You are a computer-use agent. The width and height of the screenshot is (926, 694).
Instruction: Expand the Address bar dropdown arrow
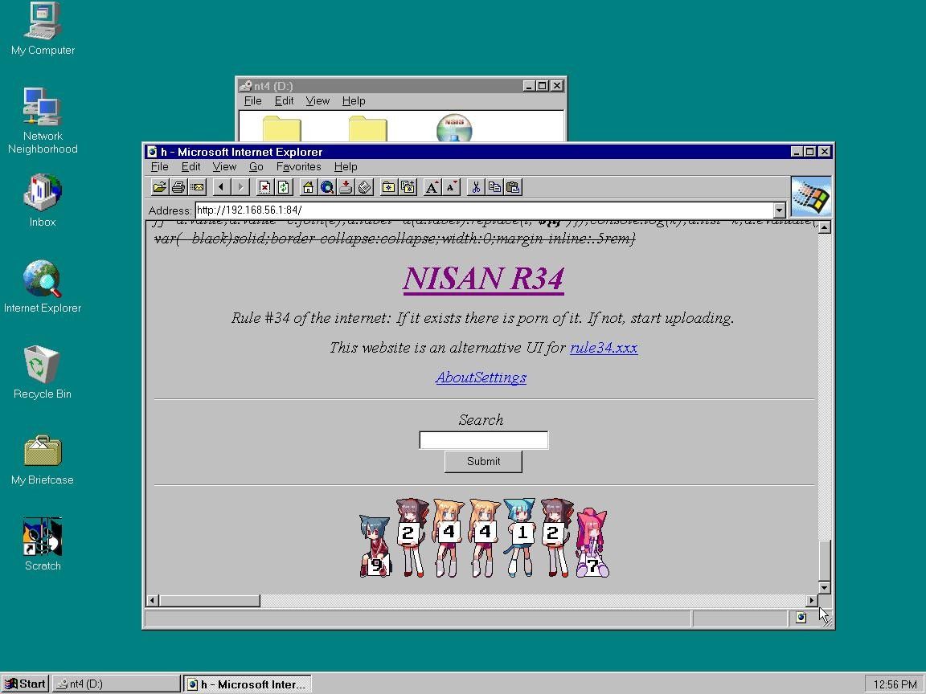coord(779,210)
